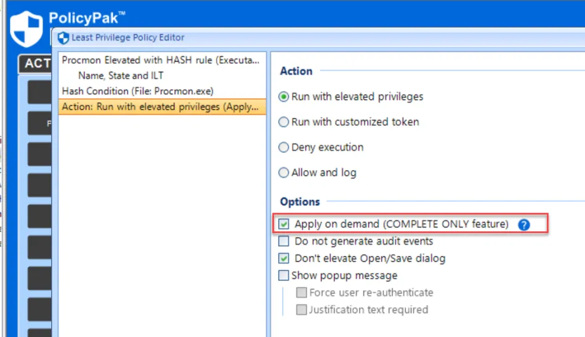Viewport: 585px width, 337px height.
Task: Click the Least Privilege Policy Editor title bar
Action: (308, 38)
